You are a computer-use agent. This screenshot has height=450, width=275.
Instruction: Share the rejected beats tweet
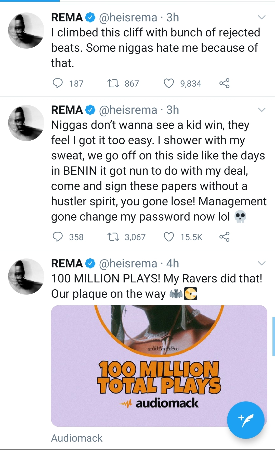coord(224,83)
